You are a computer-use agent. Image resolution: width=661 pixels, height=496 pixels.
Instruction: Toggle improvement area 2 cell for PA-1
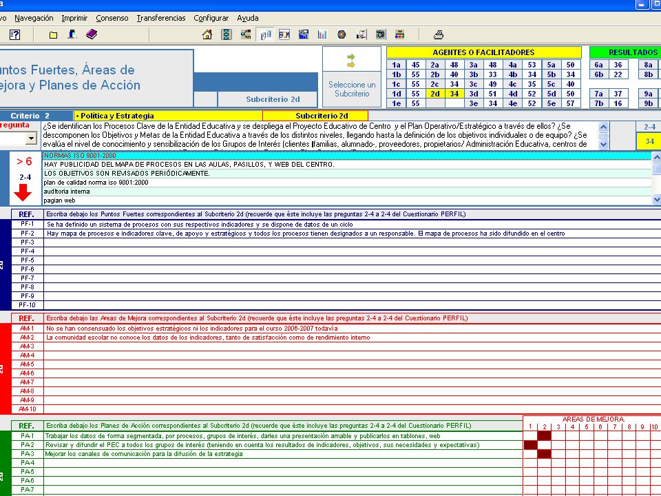(x=544, y=435)
